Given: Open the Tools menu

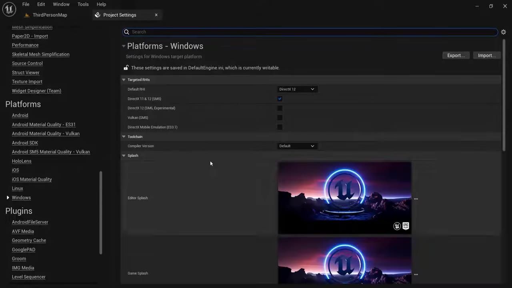Looking at the screenshot, I should point(83,4).
